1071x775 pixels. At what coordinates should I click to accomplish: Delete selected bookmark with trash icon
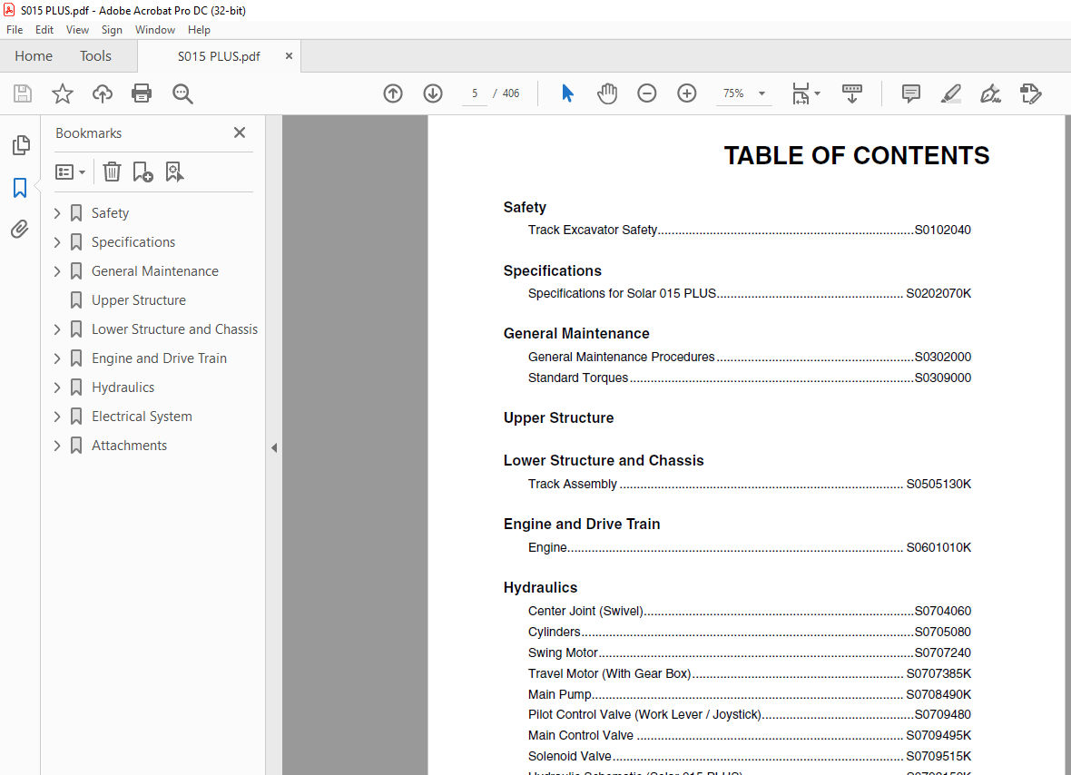[112, 172]
